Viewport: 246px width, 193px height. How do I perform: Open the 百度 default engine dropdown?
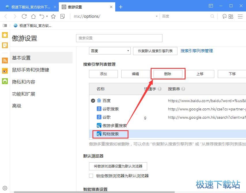pos(110,51)
